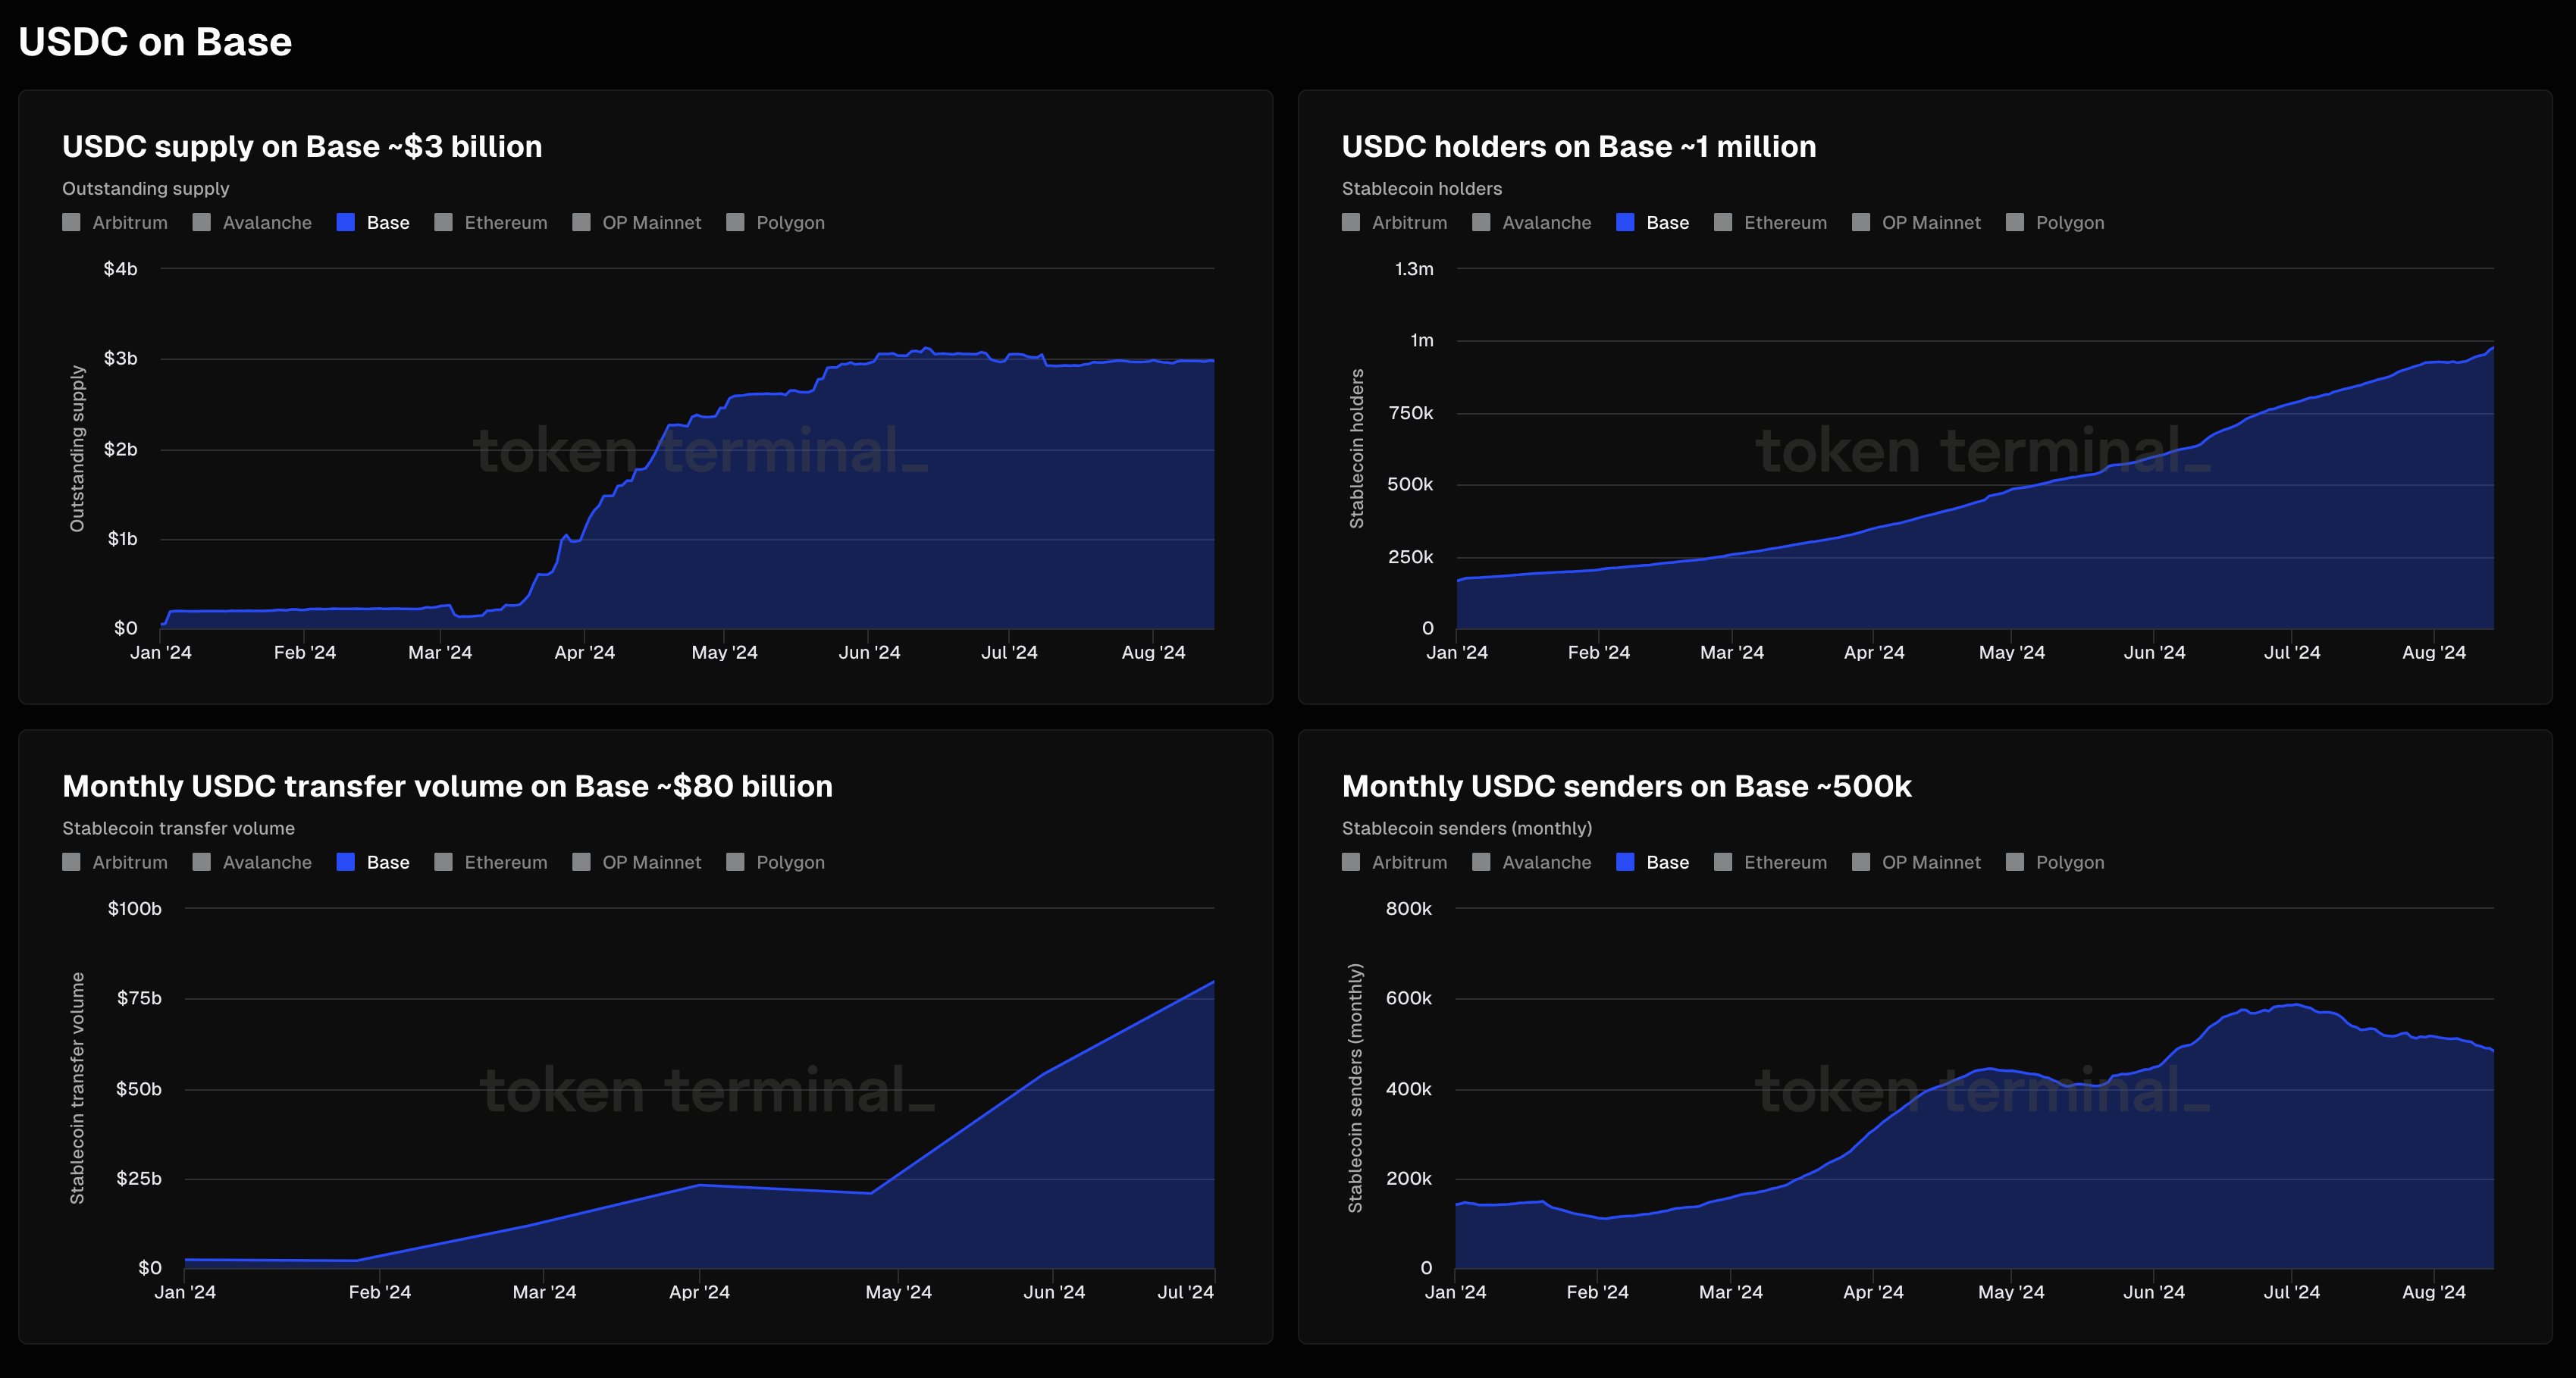Toggle Avalanche checkbox in USDC holders chart

click(1481, 222)
